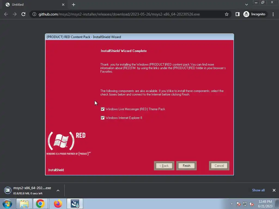The image size is (279, 209).
Task: Expand options for the msys2 download
Action: coord(58,190)
